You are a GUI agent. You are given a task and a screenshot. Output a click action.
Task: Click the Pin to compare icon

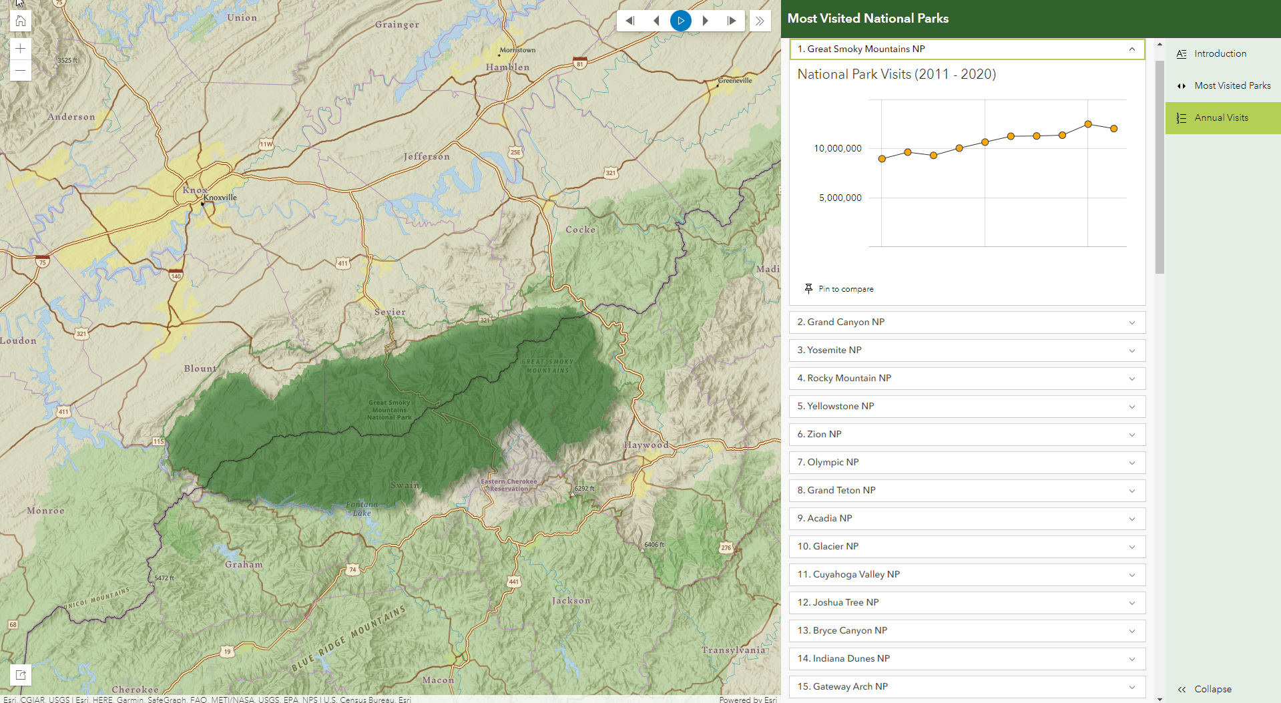[x=808, y=288]
